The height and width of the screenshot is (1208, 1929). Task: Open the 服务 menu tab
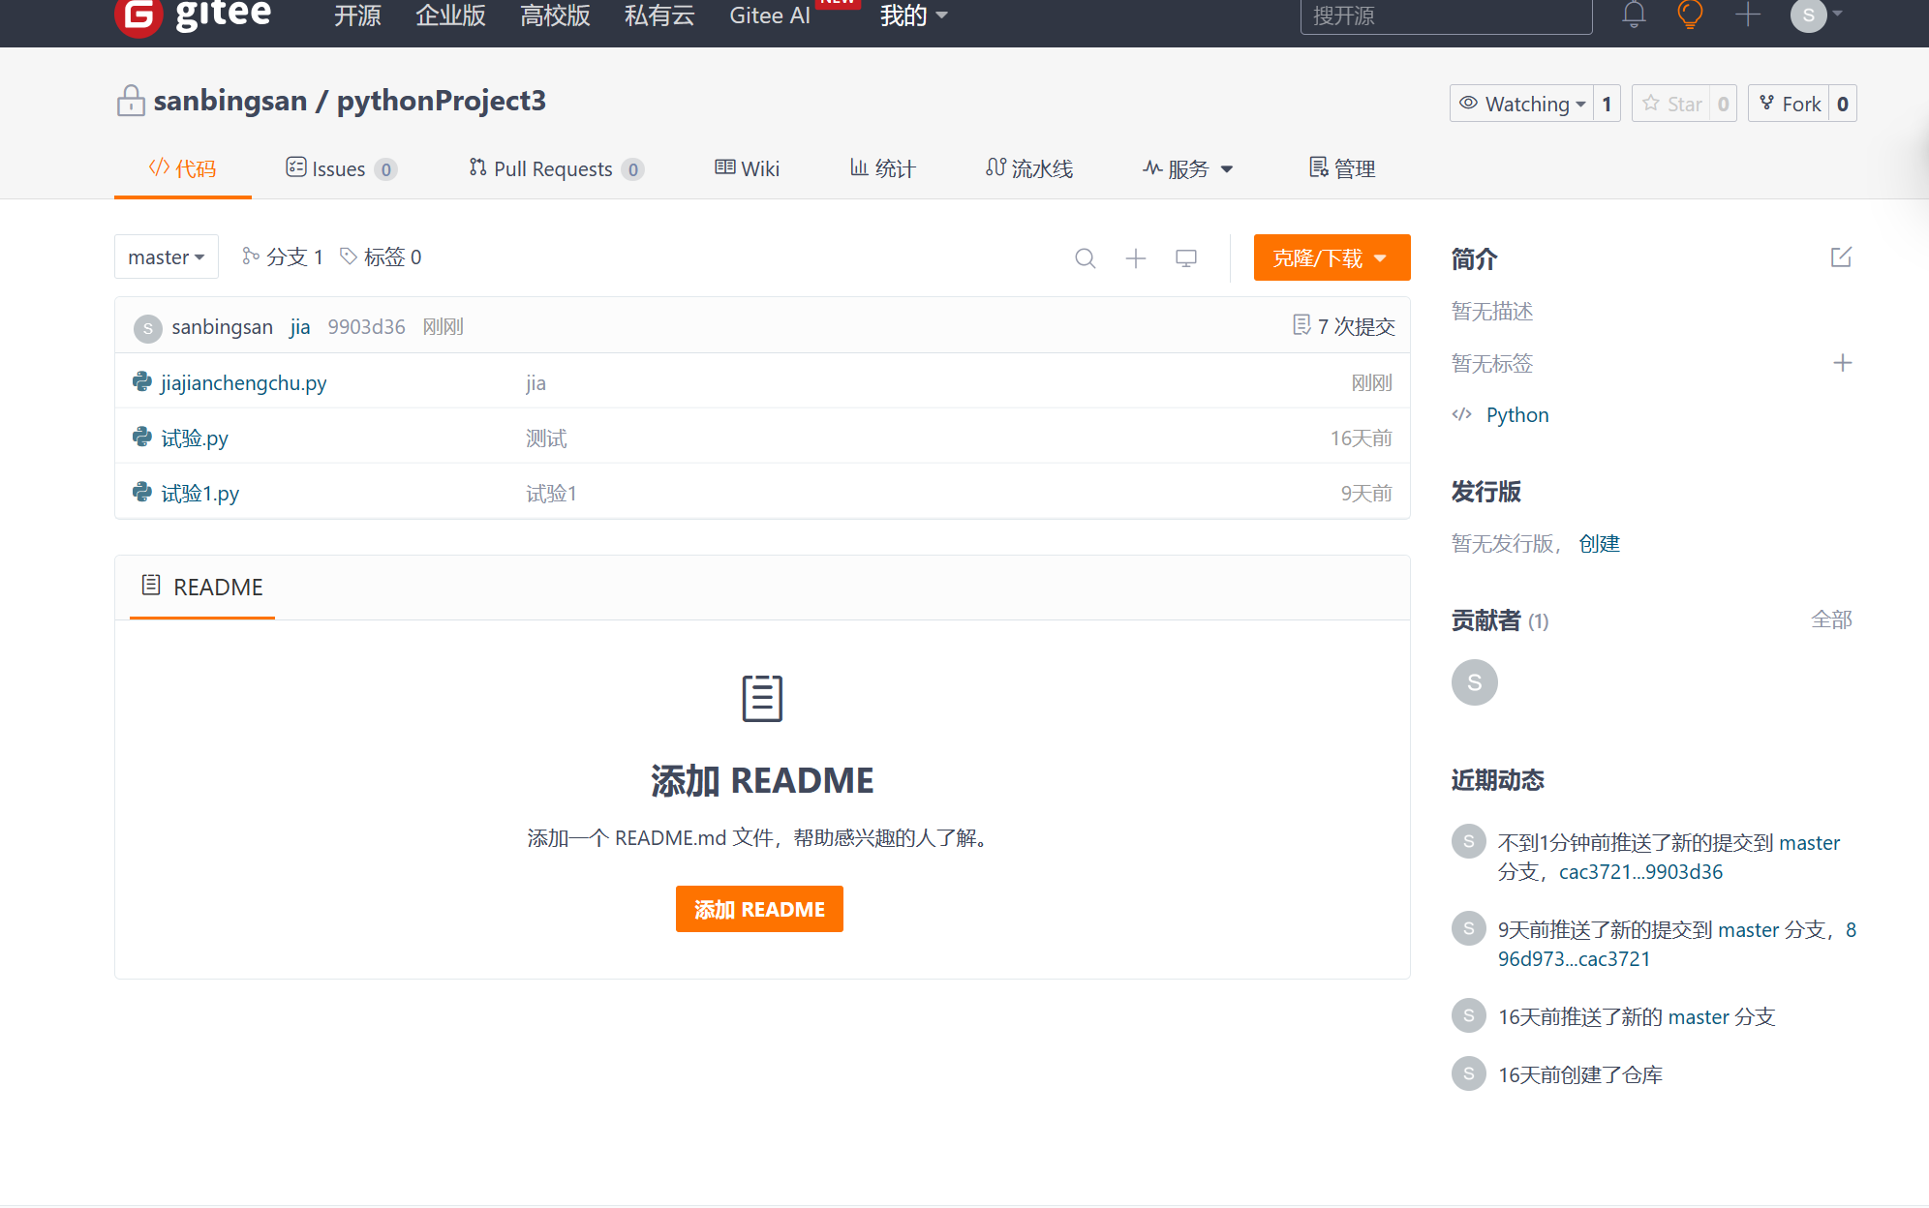pyautogui.click(x=1187, y=169)
